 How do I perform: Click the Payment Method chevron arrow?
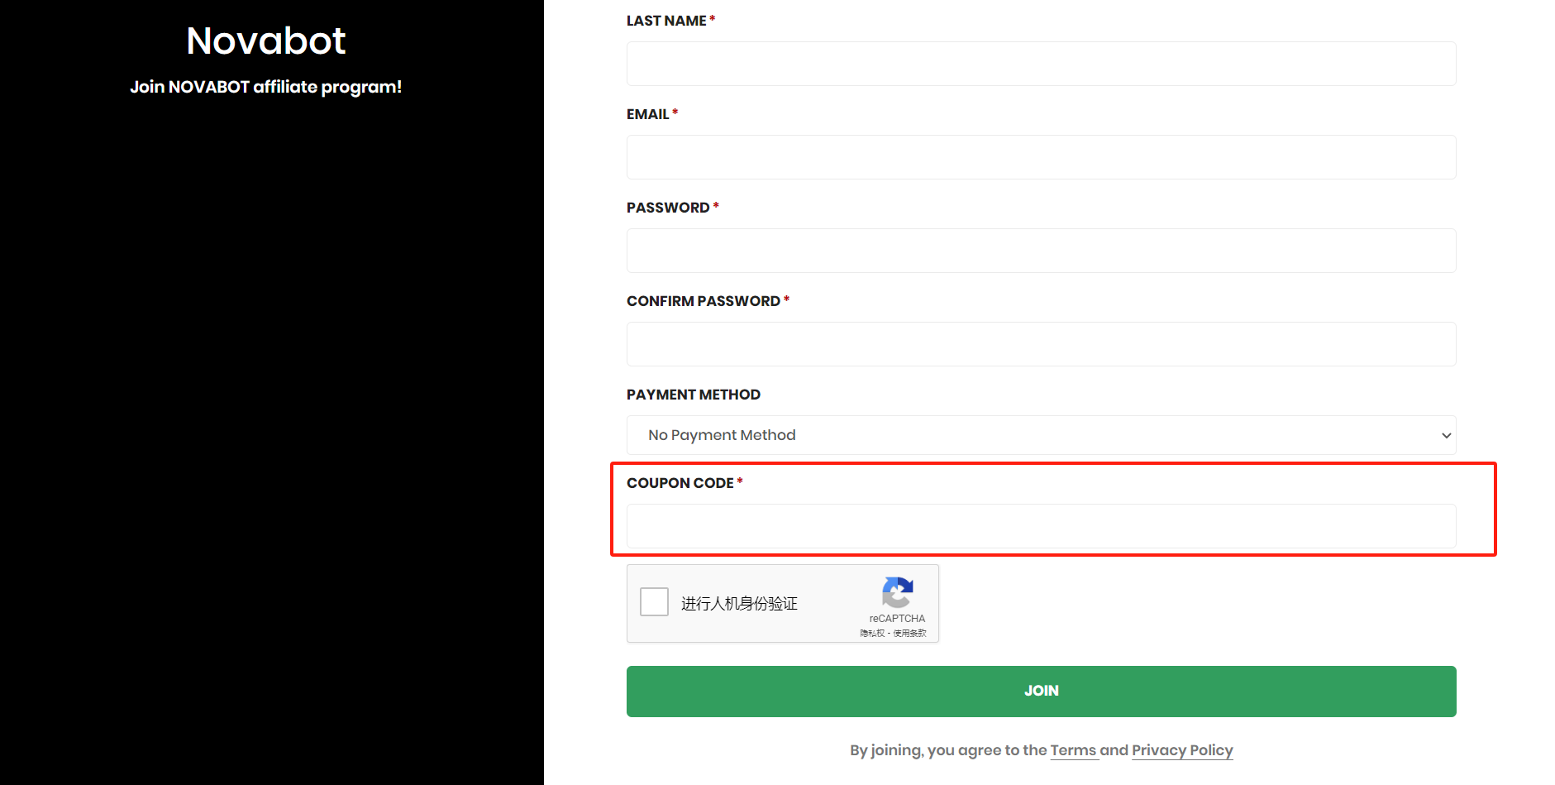[1446, 436]
